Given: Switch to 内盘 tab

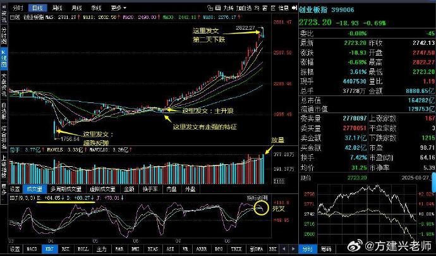Looking at the screenshot, I should 172,189.
